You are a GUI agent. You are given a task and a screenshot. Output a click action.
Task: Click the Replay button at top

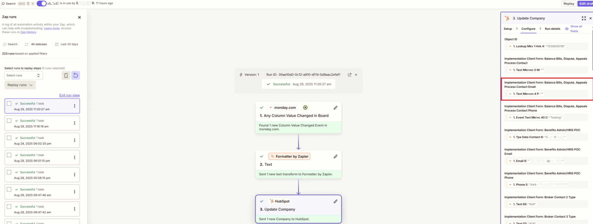click(x=569, y=3)
